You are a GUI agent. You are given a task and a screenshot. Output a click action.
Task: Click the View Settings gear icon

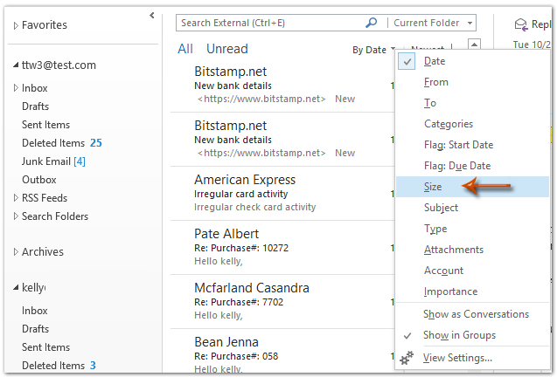[x=407, y=358]
